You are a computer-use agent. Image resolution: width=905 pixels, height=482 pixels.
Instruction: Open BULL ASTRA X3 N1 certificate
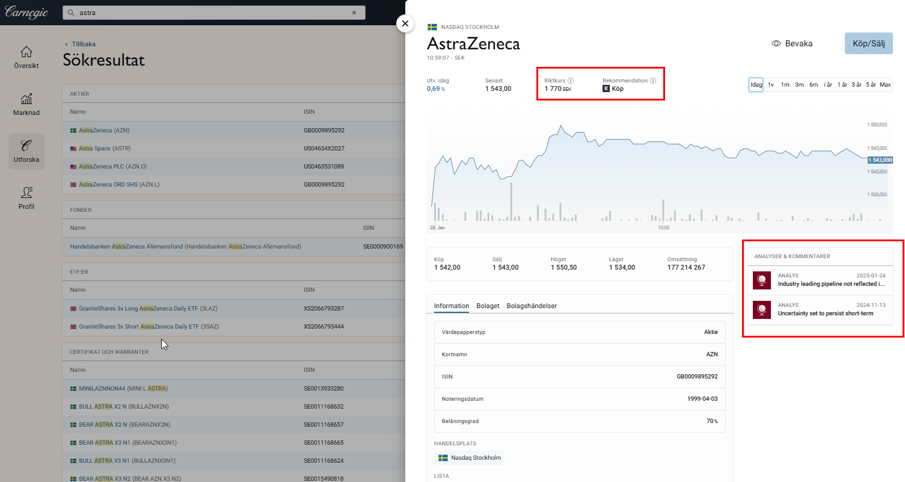(126, 461)
